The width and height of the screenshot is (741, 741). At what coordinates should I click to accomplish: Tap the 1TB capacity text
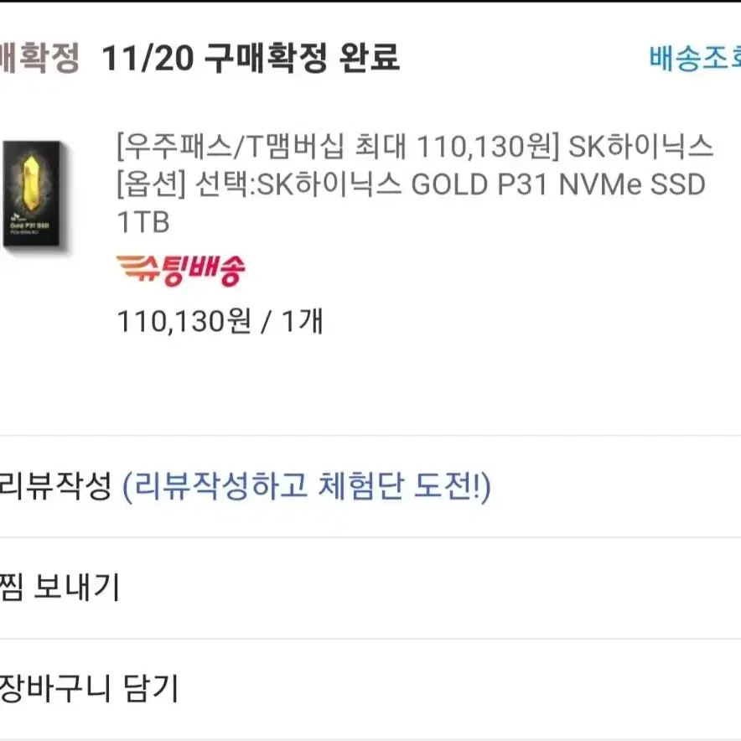click(x=143, y=222)
